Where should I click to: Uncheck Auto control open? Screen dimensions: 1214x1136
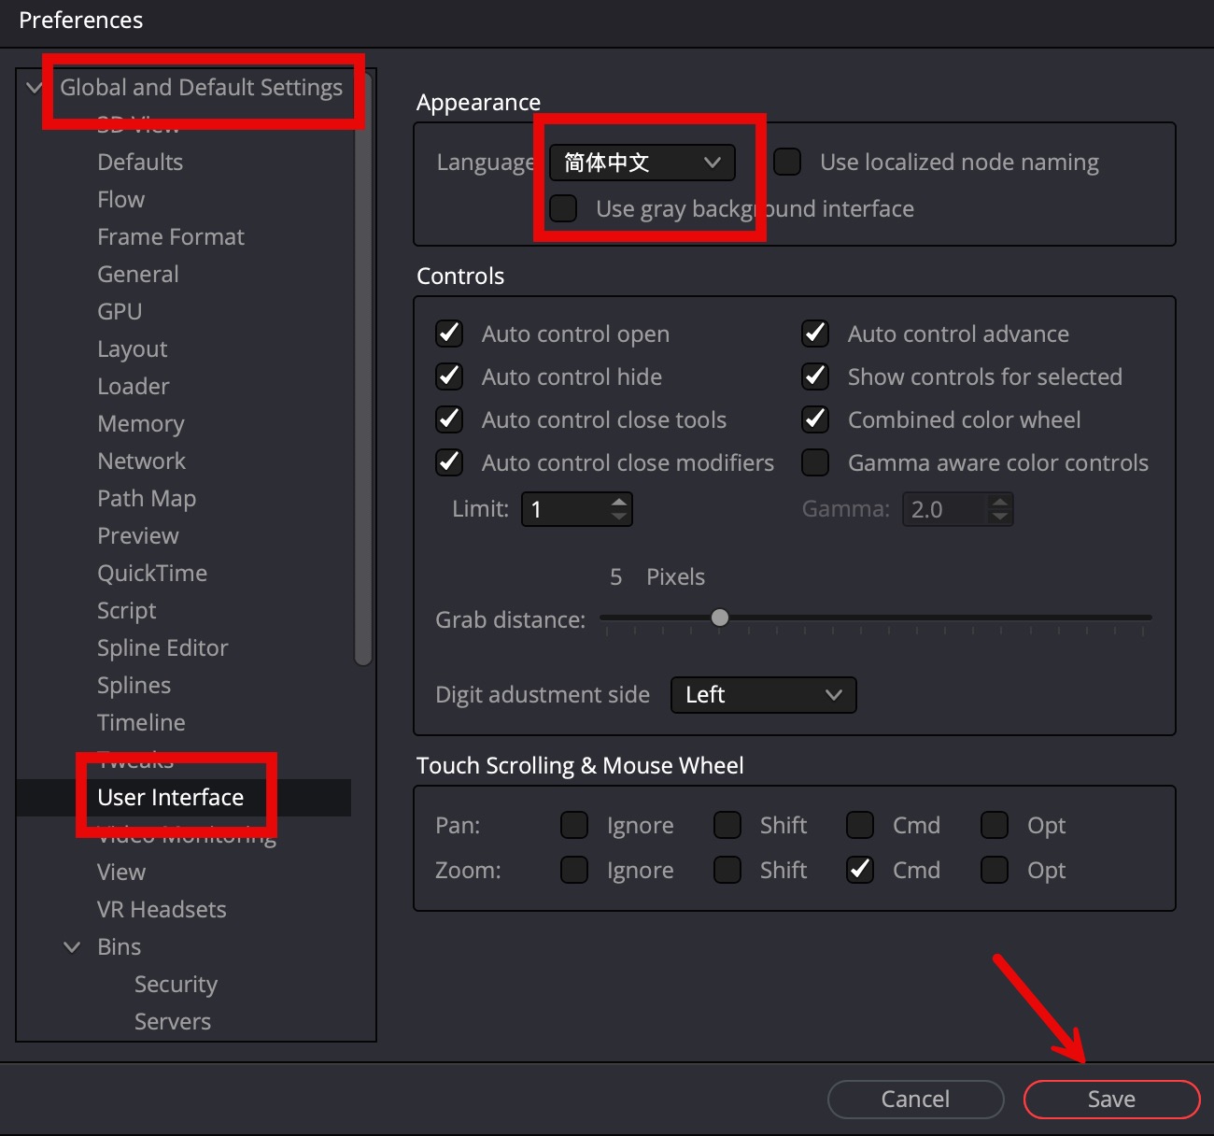(x=449, y=334)
